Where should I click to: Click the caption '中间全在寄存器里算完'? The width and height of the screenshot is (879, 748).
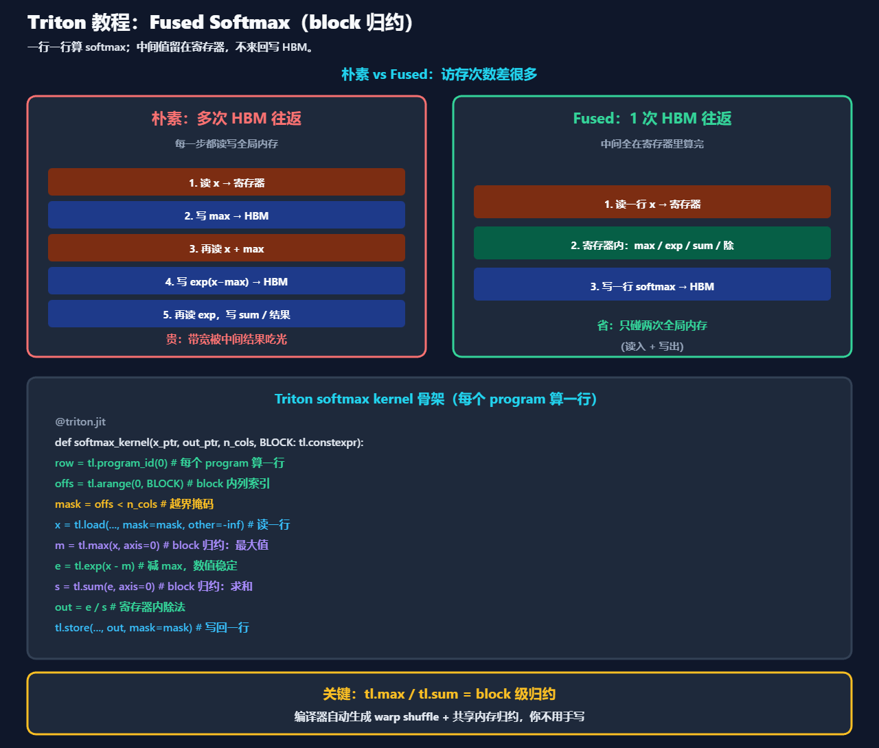652,144
